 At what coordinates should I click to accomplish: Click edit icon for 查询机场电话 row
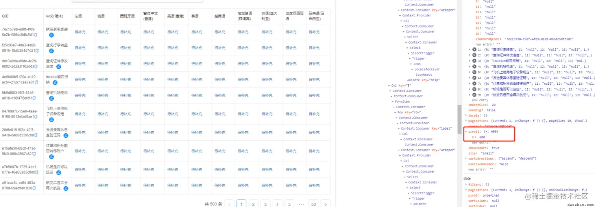point(51,98)
